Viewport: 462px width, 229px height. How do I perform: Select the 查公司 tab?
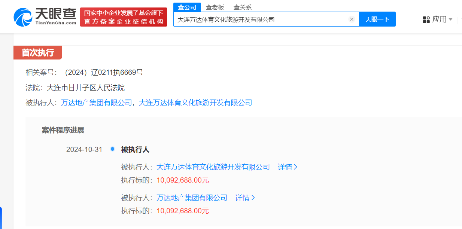[187, 7]
